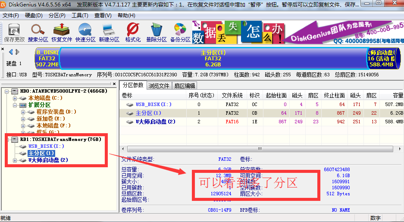Open the 工具(T) menu
Image resolution: width=404 pixels, height=222 pixels.
[x=80, y=16]
